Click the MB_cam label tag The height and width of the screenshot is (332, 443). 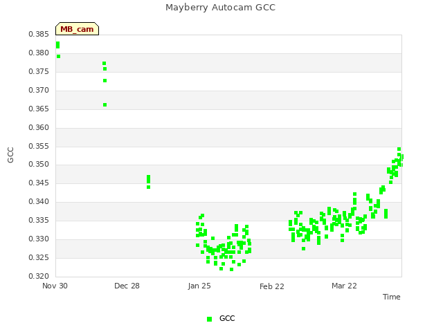coord(77,29)
